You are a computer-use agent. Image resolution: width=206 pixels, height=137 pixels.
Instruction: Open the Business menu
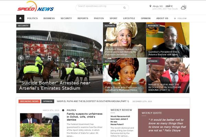49,18
